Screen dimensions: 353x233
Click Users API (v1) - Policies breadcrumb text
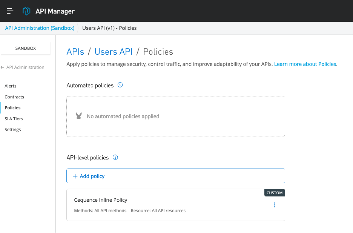click(109, 28)
